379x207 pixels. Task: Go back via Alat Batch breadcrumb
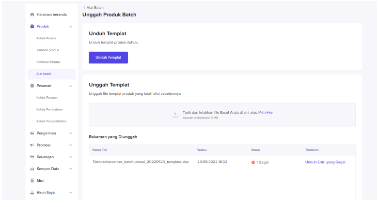click(x=94, y=7)
